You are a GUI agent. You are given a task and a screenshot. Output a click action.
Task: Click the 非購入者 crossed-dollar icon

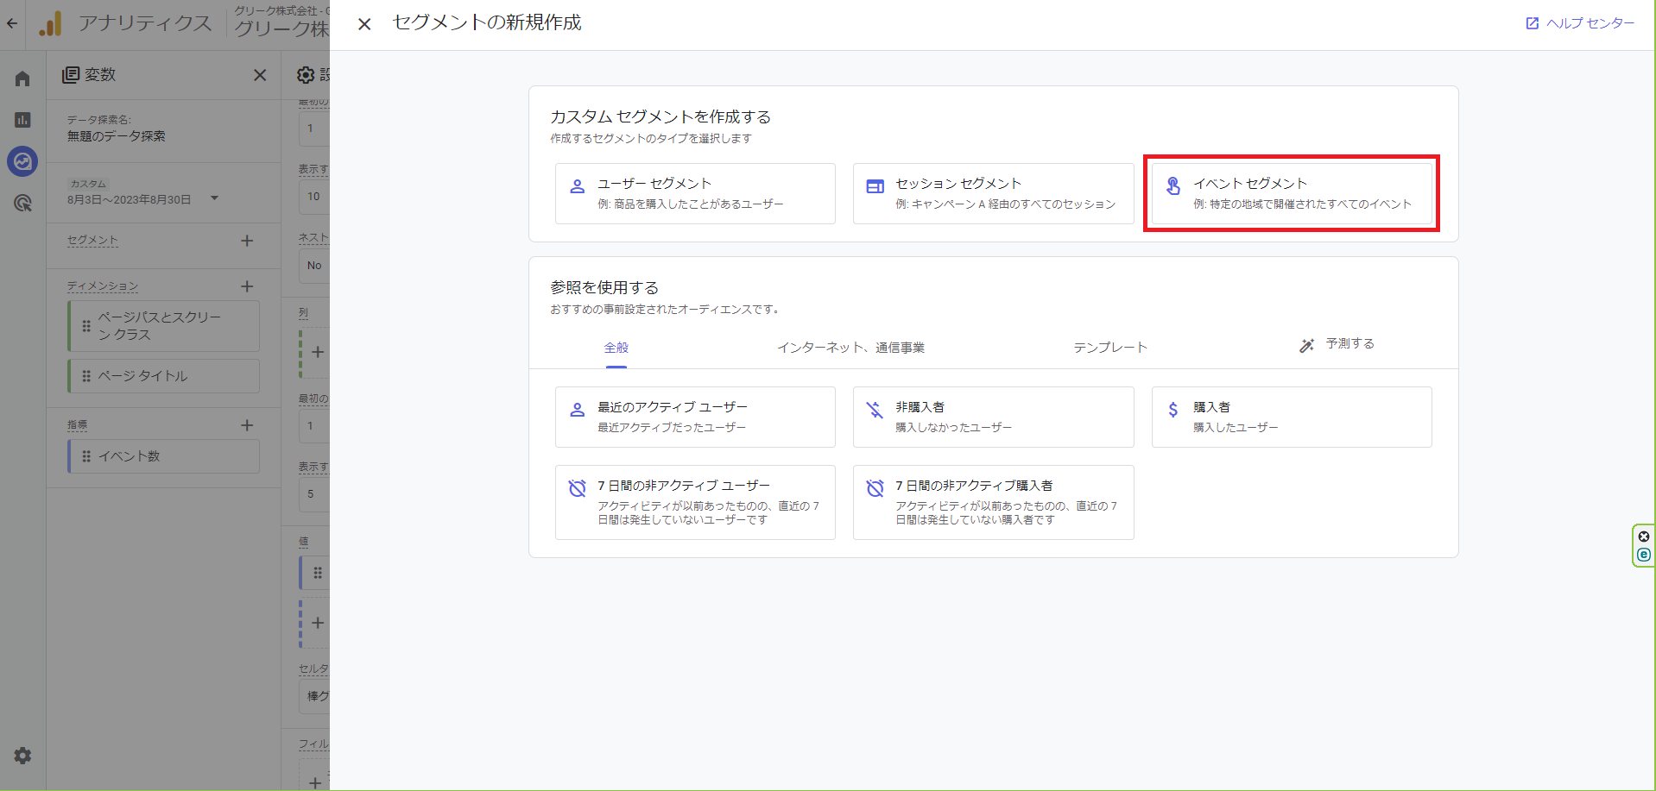click(x=875, y=410)
